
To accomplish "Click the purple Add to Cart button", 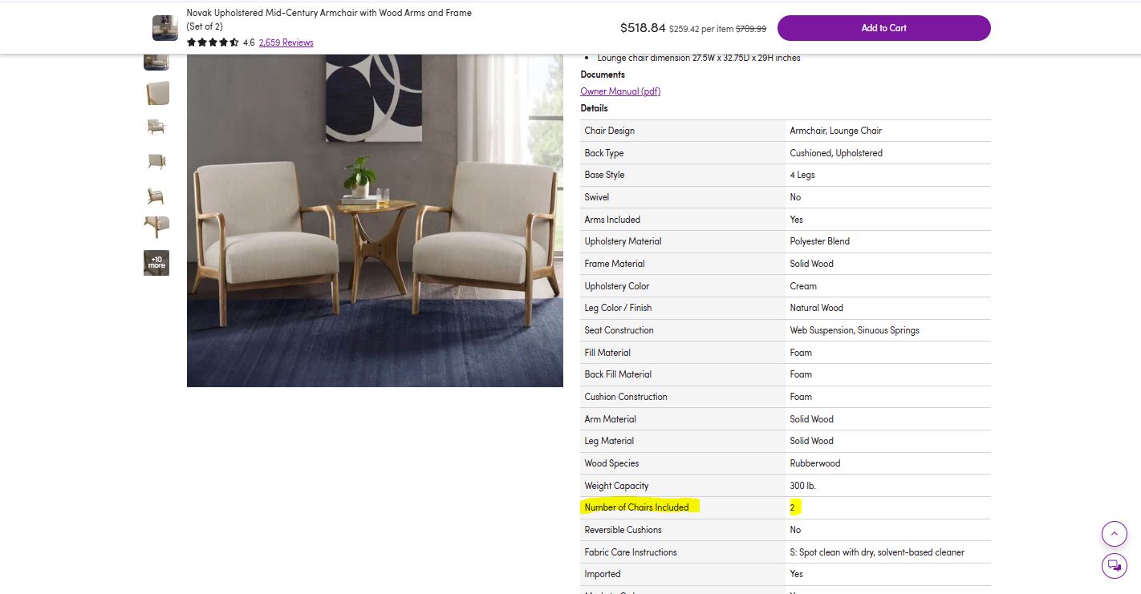I will tap(883, 28).
